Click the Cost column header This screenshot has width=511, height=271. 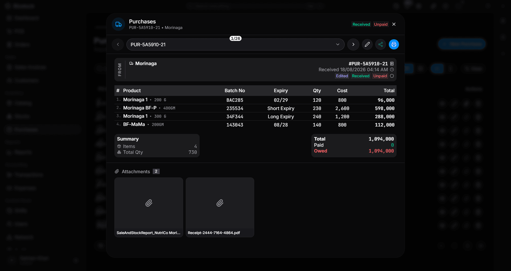click(342, 91)
